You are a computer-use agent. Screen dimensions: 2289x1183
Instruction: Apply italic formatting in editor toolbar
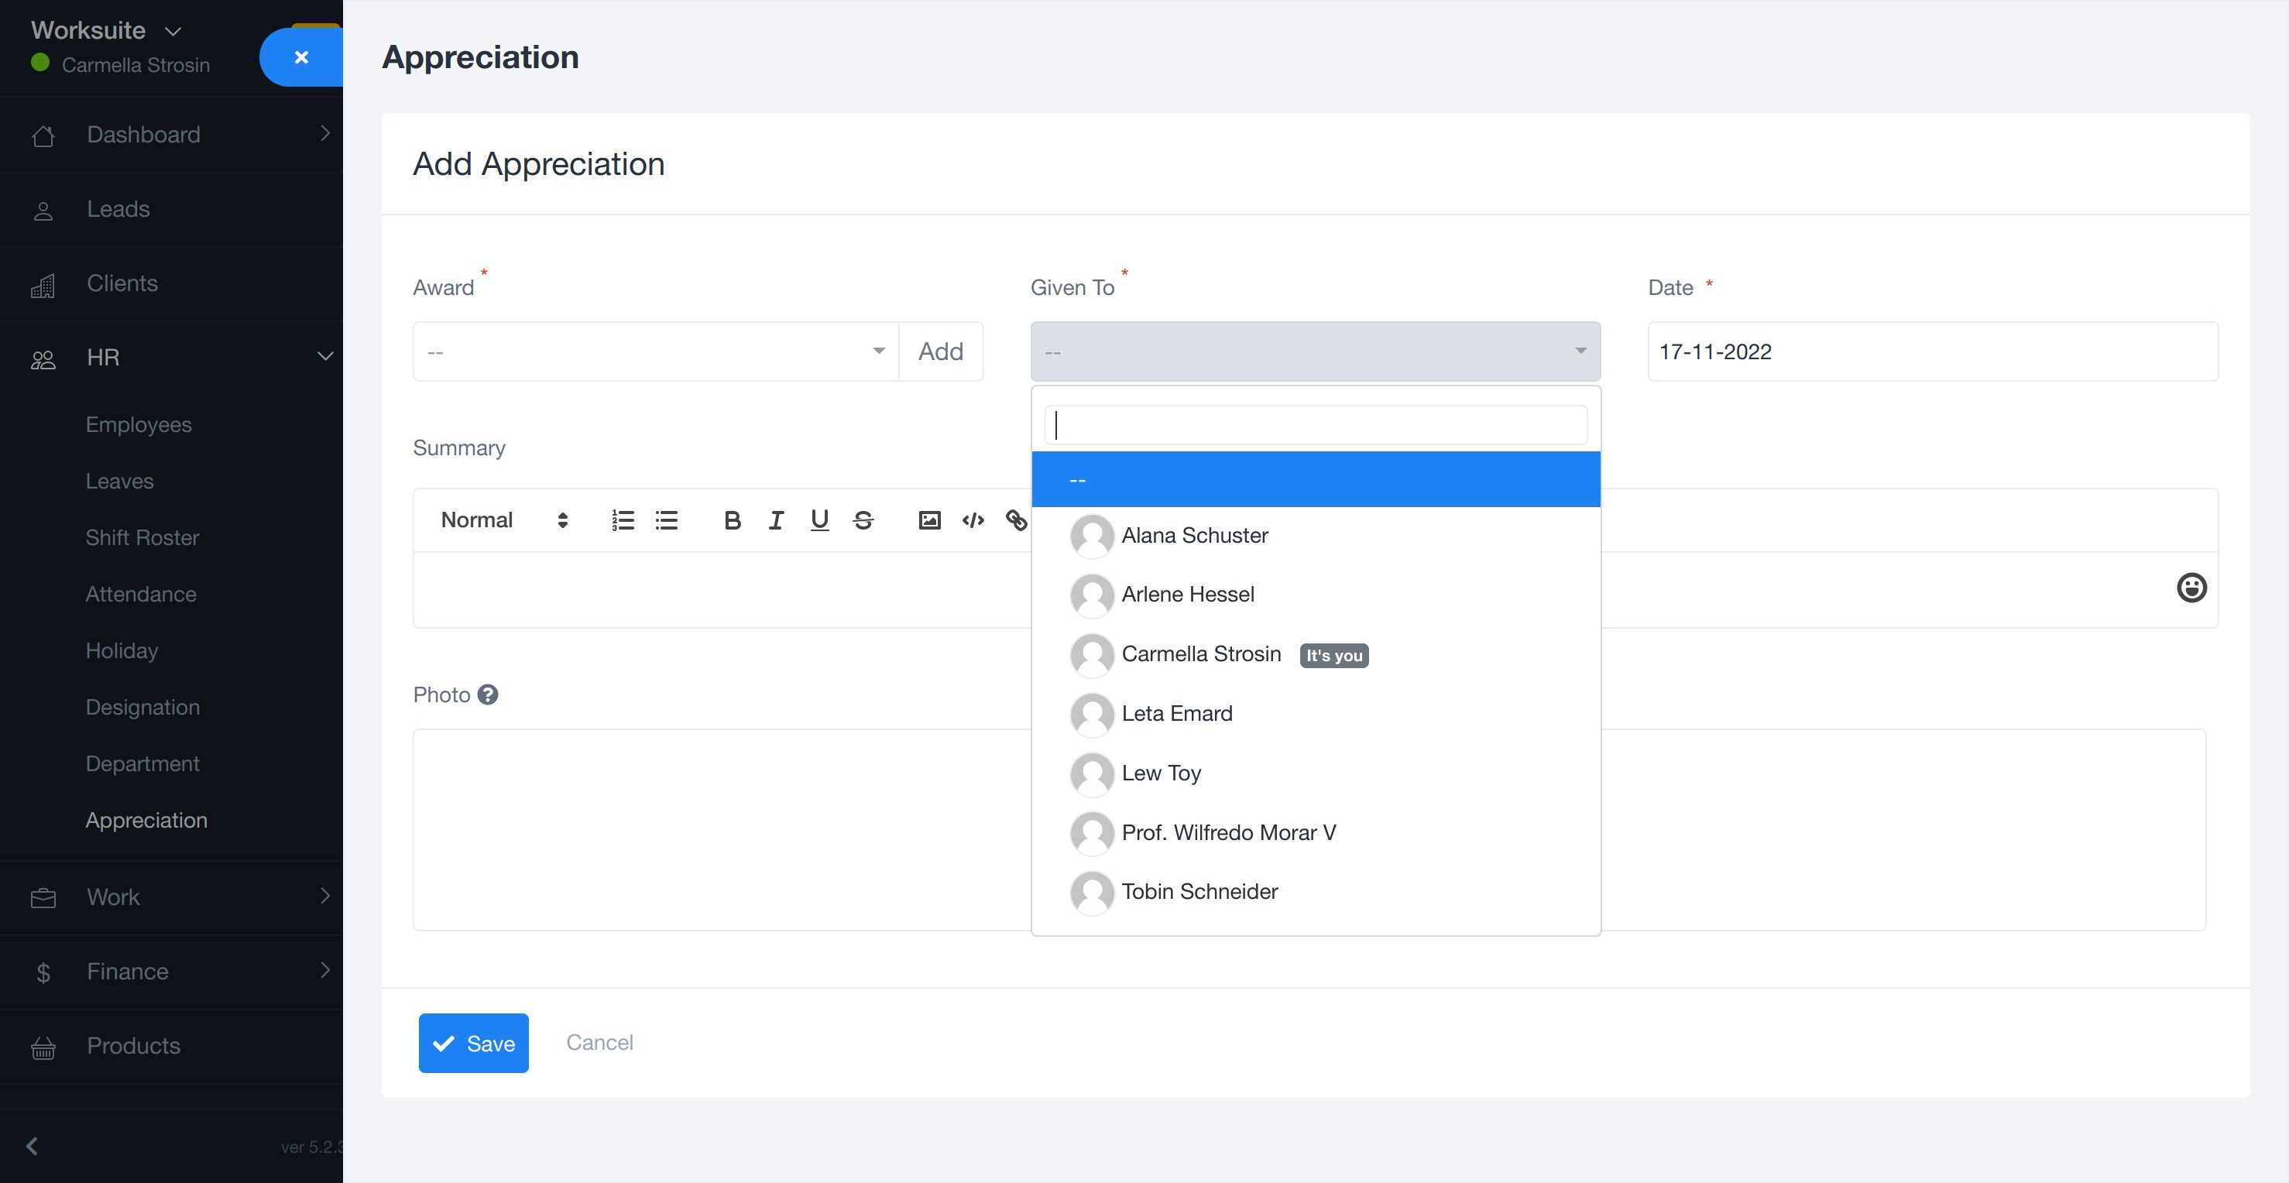776,520
